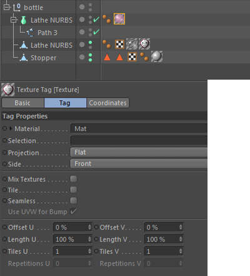Collapse the bottle object hierarchy
Screen dimensions: 250x276
[x=6, y=8]
